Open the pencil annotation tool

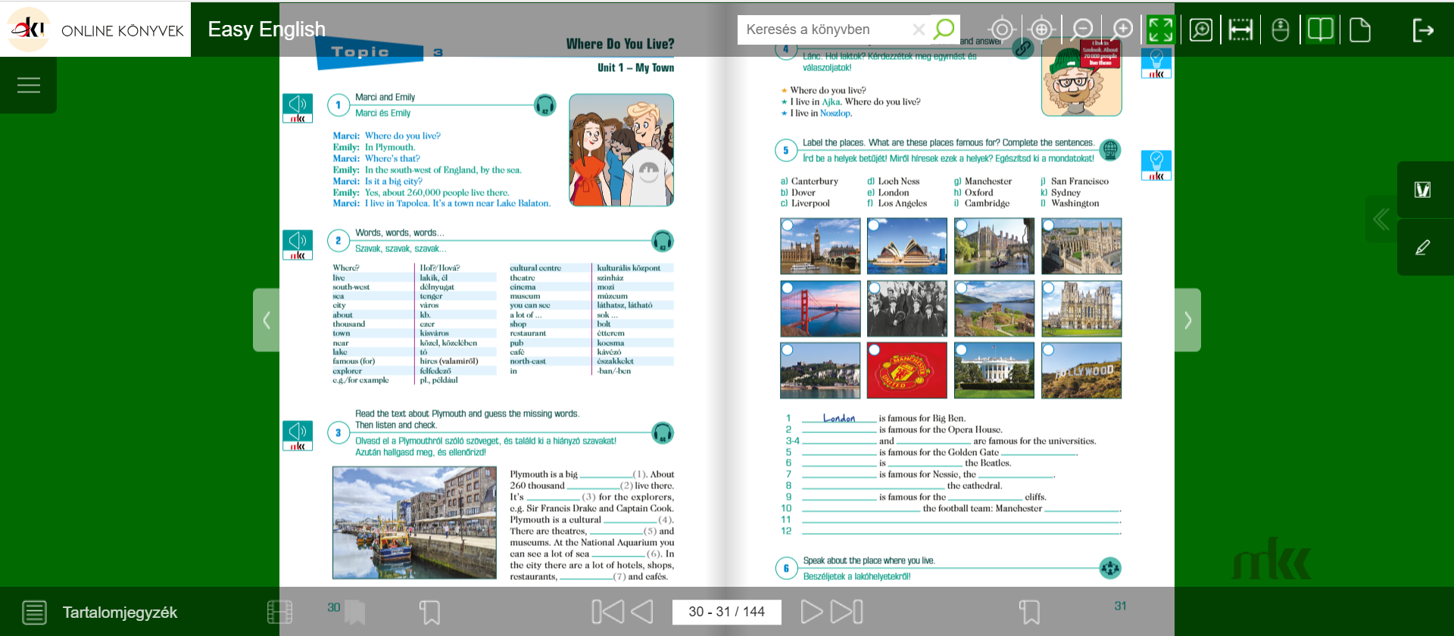pos(1422,248)
